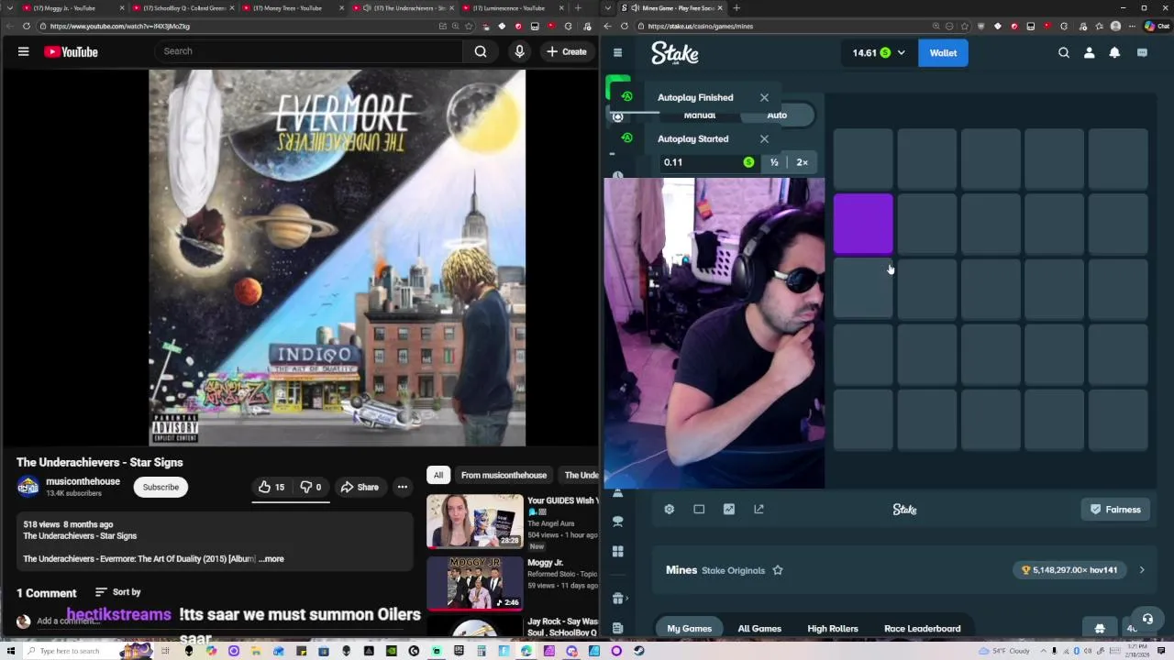Double the bet with the 2× button
This screenshot has width=1174, height=660.
[x=802, y=162]
